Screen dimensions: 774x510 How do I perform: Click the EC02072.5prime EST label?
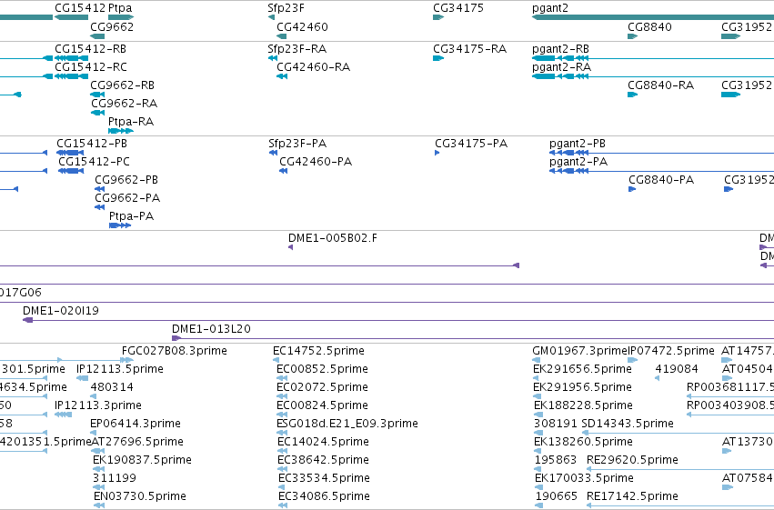322,387
